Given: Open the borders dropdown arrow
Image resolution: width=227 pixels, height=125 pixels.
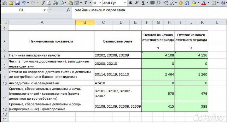Looking at the screenshot, I should pos(218,3).
